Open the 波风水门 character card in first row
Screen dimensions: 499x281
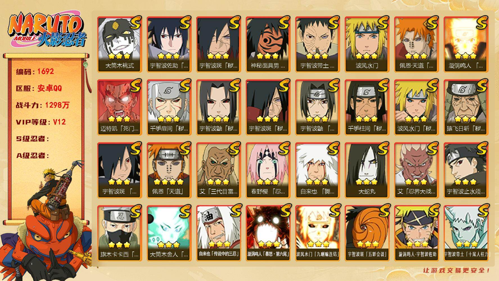367,44
